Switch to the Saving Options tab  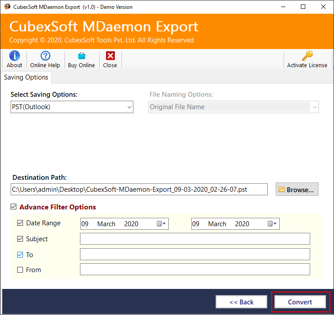click(x=26, y=77)
